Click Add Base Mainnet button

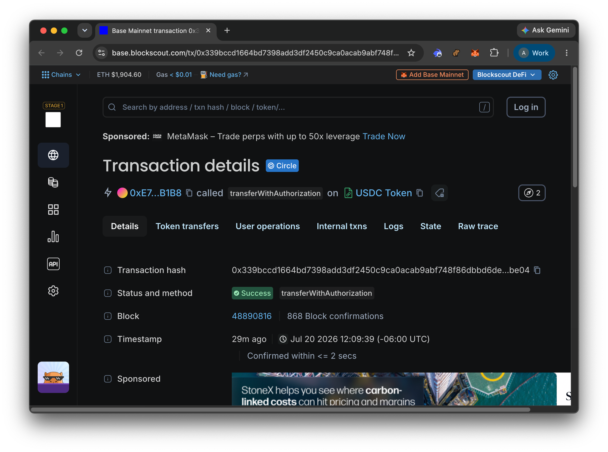tap(432, 75)
